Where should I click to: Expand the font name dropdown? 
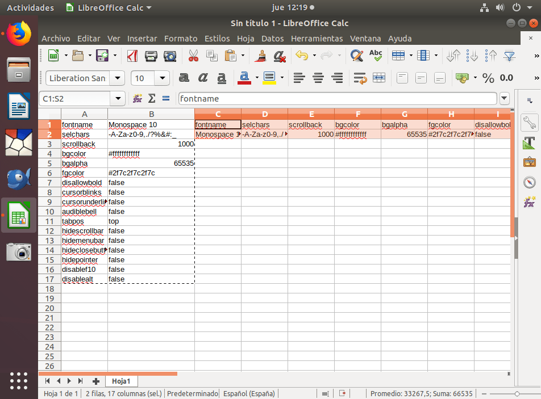[x=118, y=78]
